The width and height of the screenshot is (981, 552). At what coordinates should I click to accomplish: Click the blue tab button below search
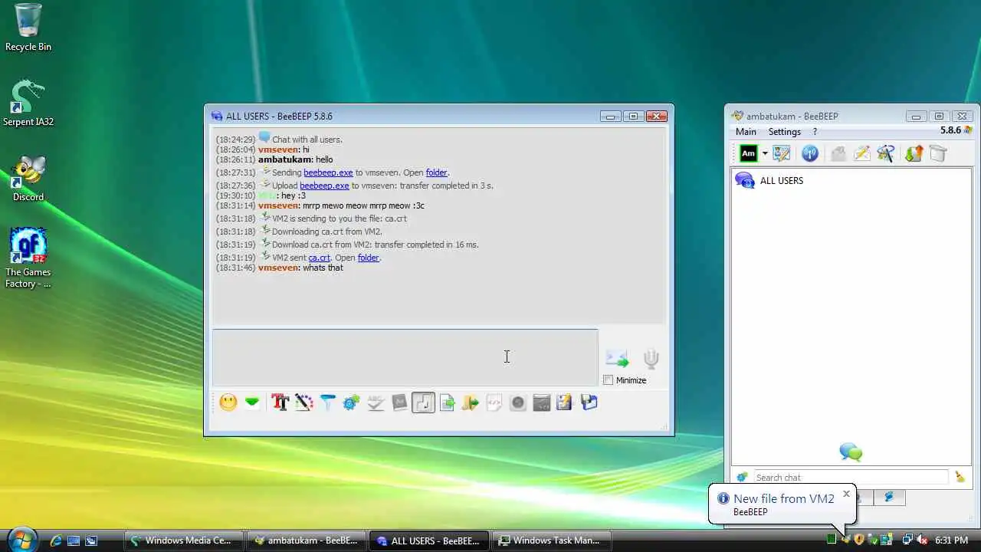point(889,498)
